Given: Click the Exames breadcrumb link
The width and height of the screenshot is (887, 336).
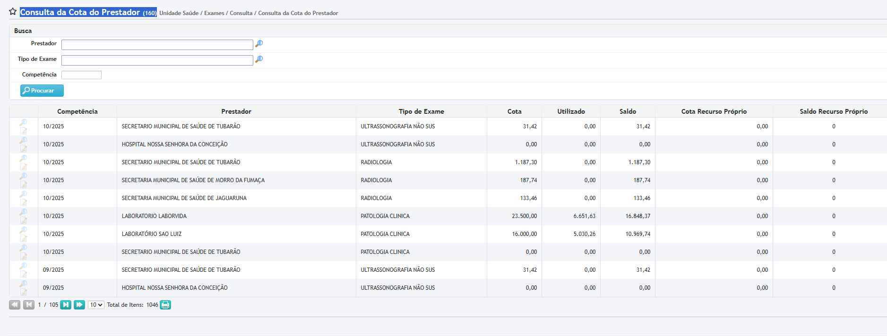Looking at the screenshot, I should point(214,13).
